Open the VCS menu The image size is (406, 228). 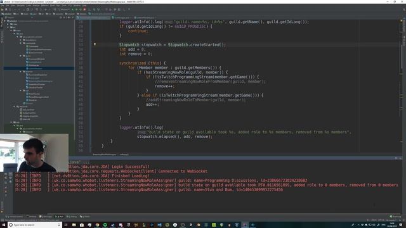pyautogui.click(x=70, y=6)
